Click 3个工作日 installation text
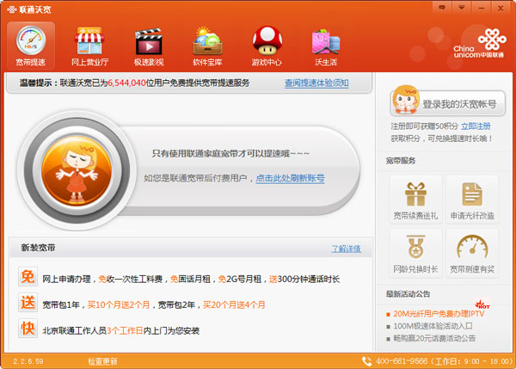This screenshot has height=369, width=516. click(x=125, y=331)
